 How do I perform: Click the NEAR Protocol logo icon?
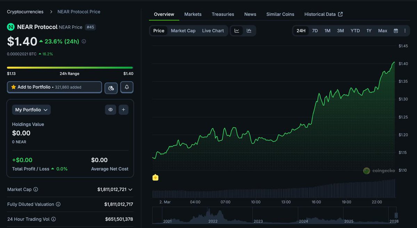(11, 27)
